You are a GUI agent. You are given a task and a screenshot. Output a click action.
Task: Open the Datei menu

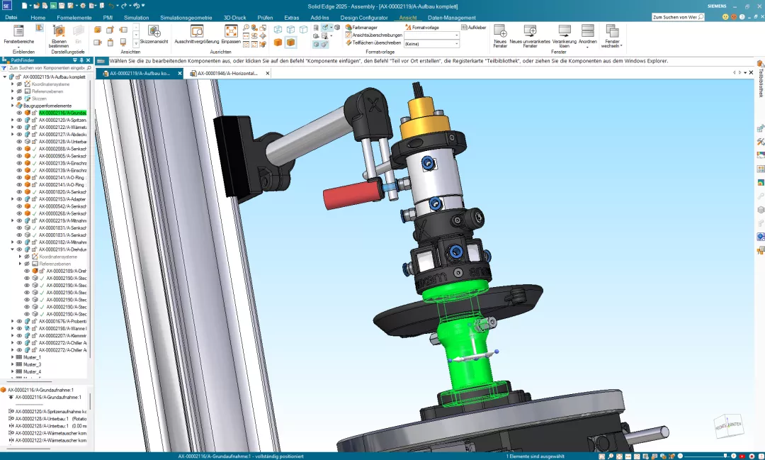[x=11, y=17]
